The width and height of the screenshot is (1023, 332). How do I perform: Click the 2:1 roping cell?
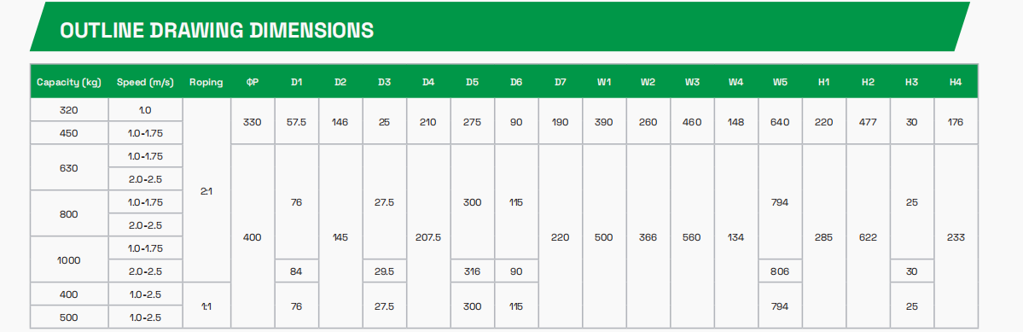[x=206, y=190]
